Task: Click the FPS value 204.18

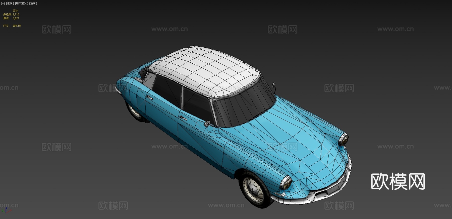Action: (17, 26)
